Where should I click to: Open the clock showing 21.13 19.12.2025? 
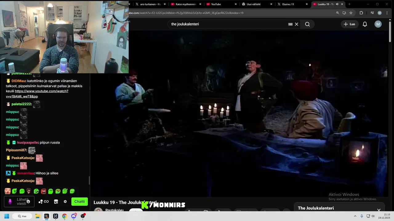coord(385,216)
